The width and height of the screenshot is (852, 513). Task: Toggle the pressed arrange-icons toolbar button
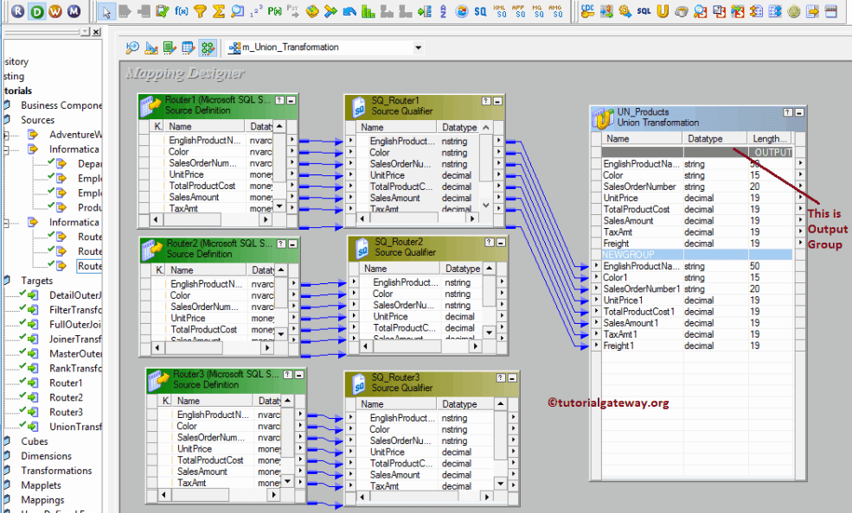pos(207,47)
